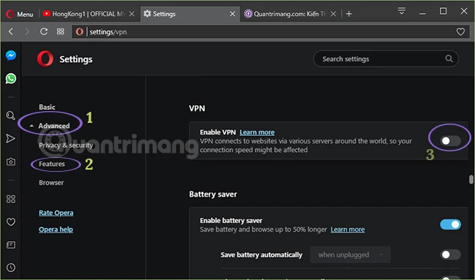Open a new tab with plus
The width and height of the screenshot is (475, 280).
349,14
